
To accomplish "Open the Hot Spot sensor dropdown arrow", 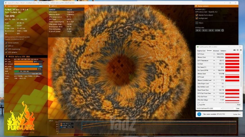I will point(214,64).
